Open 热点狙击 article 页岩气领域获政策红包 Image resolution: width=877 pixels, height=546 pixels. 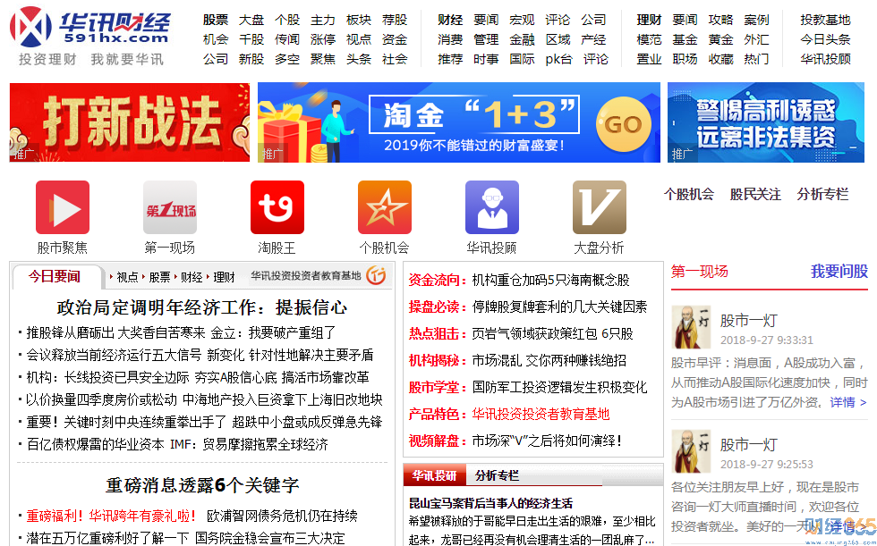[x=553, y=333]
